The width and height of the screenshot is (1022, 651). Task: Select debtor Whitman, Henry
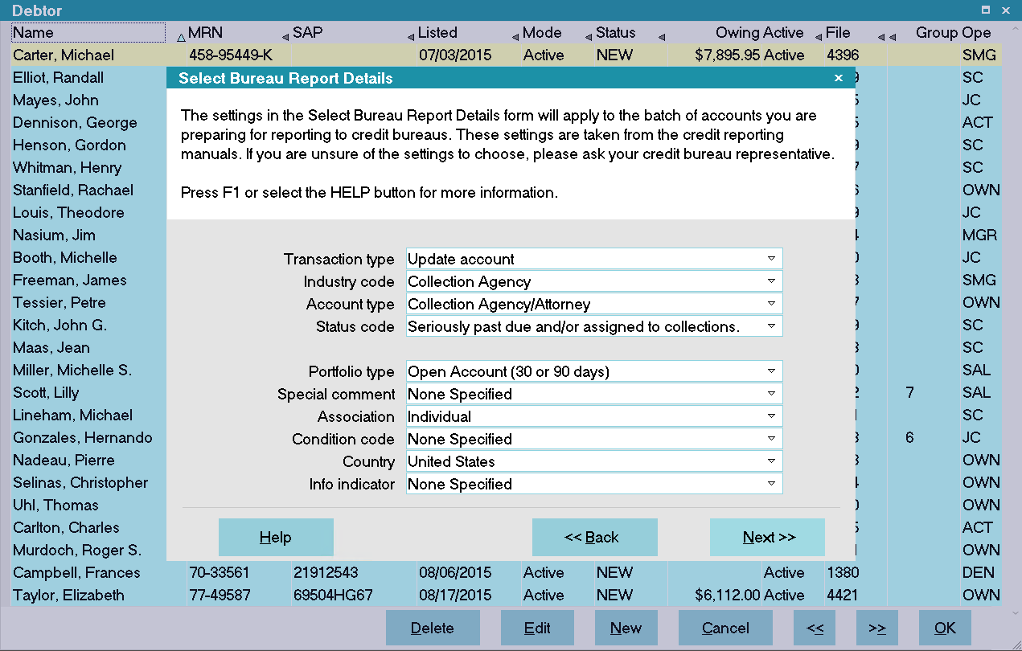coord(67,168)
